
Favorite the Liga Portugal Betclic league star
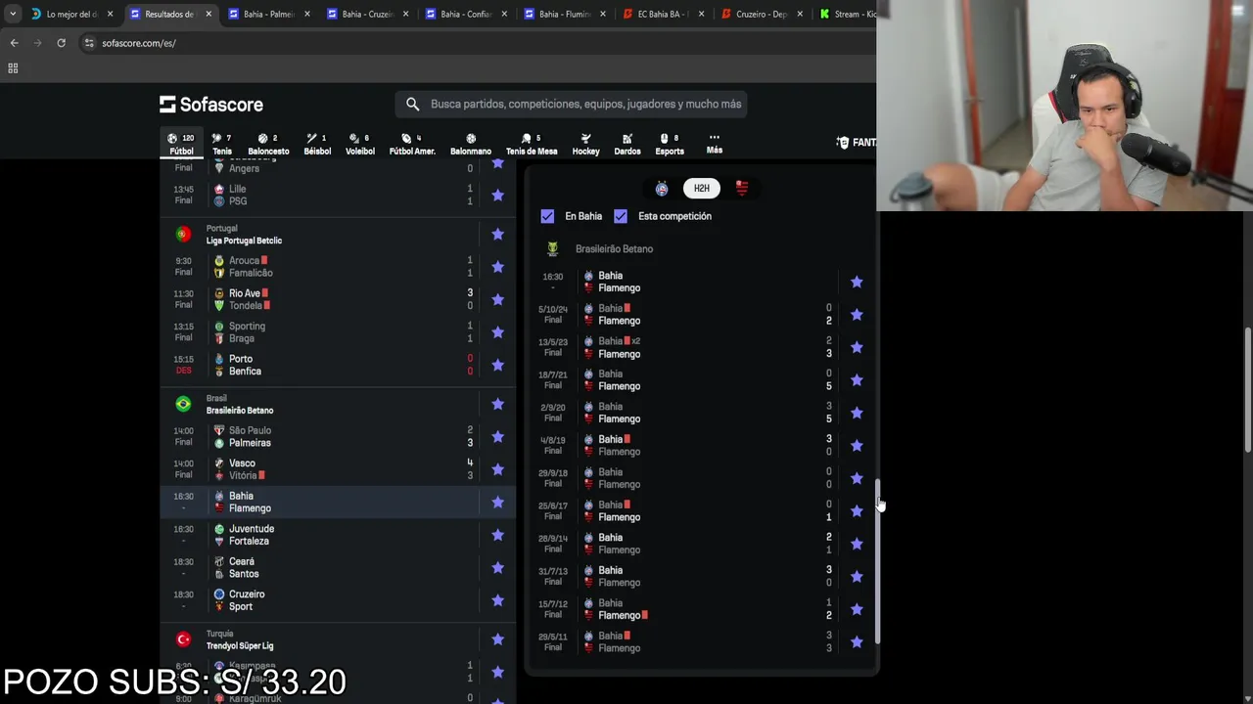497,234
